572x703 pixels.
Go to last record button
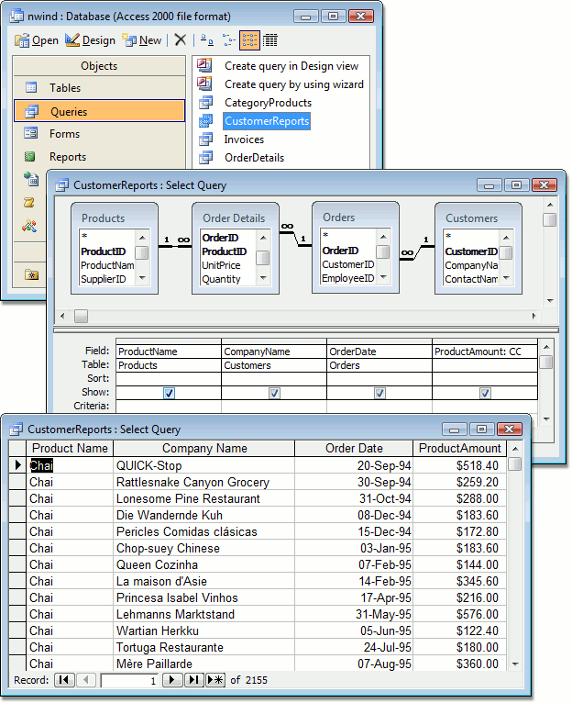pos(193,680)
